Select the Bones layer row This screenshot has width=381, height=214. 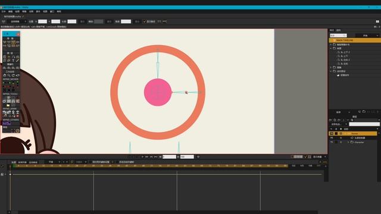click(353, 133)
